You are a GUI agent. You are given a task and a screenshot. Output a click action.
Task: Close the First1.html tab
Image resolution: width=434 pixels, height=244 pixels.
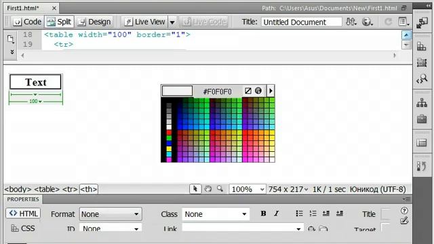click(54, 8)
